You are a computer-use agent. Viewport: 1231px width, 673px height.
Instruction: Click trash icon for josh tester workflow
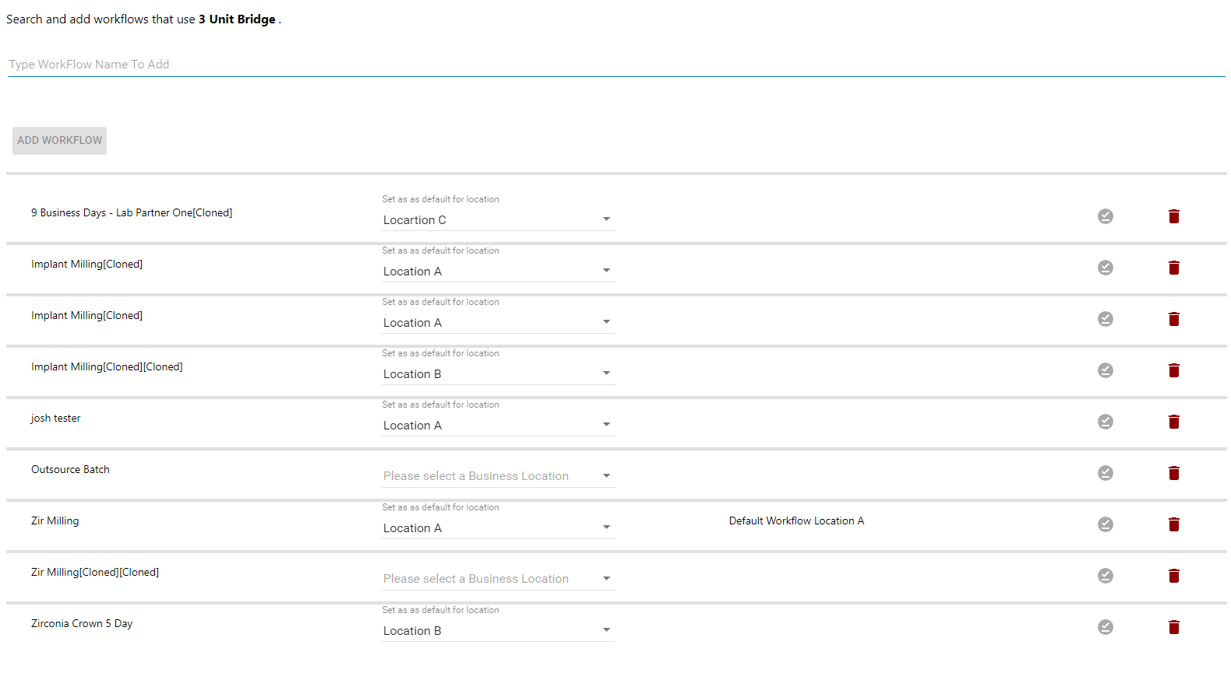click(1173, 422)
